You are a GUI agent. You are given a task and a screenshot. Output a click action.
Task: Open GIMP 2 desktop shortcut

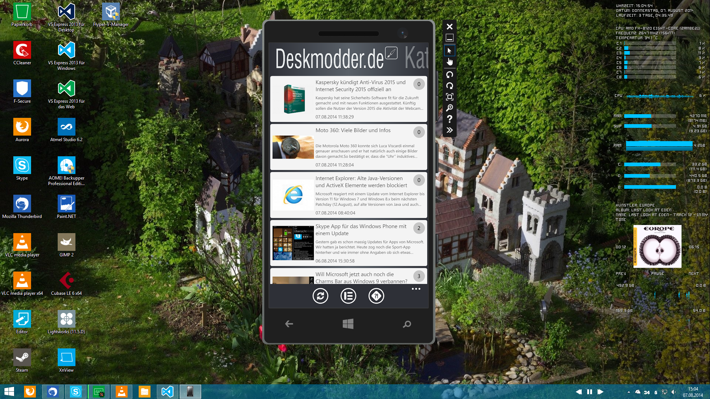click(67, 245)
